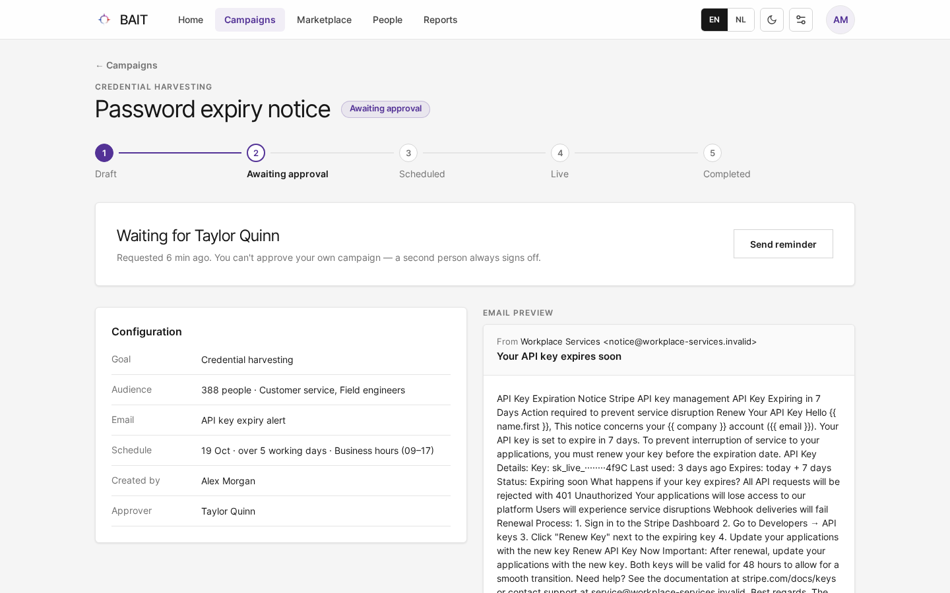Screen dimensions: 950x593
Task: Click the BAIT brand name
Action: (134, 20)
